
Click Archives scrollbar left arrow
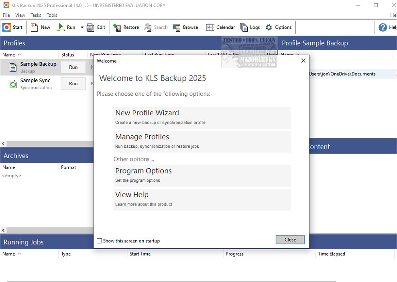click(3, 230)
